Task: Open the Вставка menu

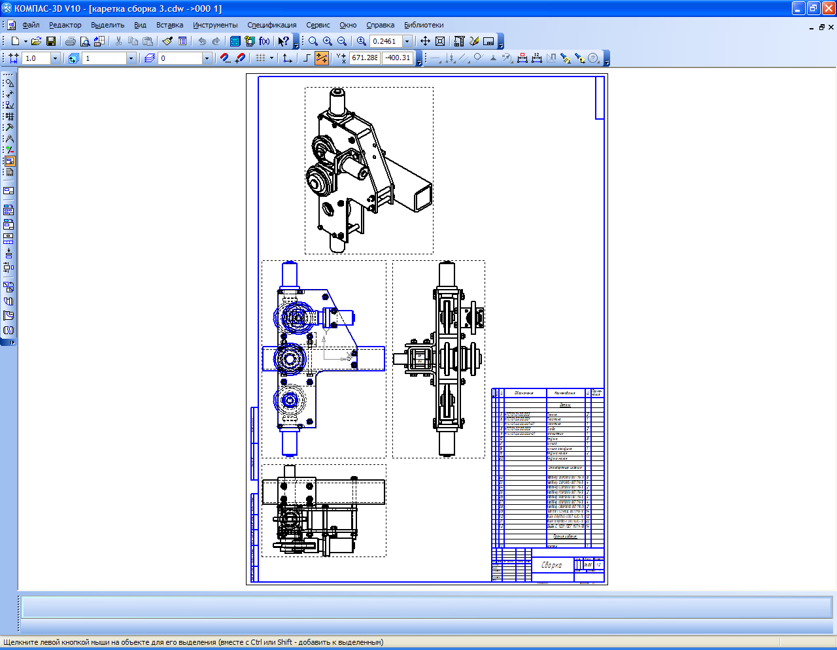Action: pyautogui.click(x=170, y=25)
